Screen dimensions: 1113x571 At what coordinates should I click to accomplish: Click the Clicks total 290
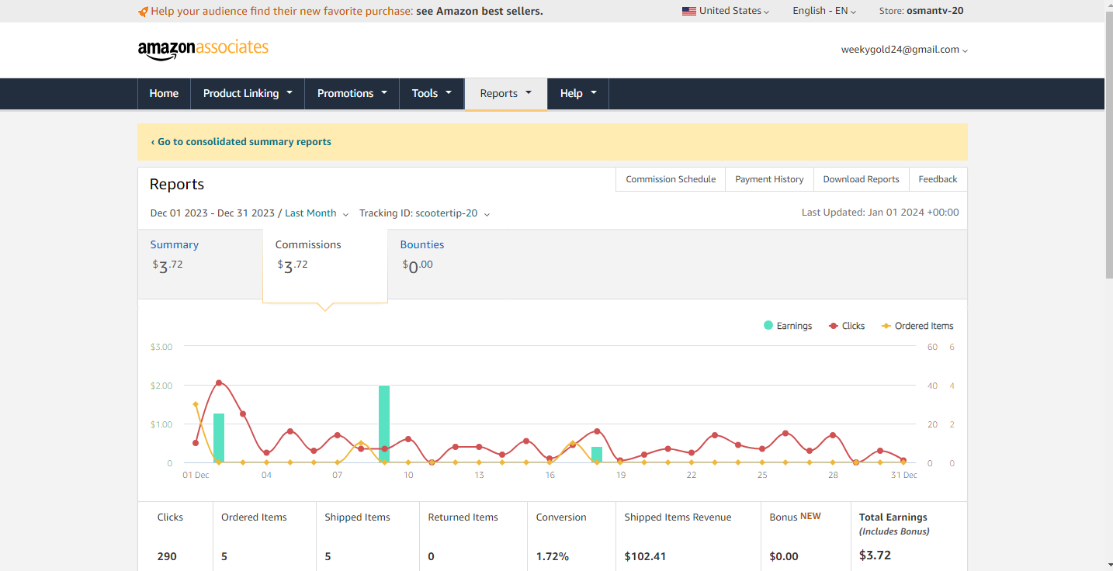167,556
